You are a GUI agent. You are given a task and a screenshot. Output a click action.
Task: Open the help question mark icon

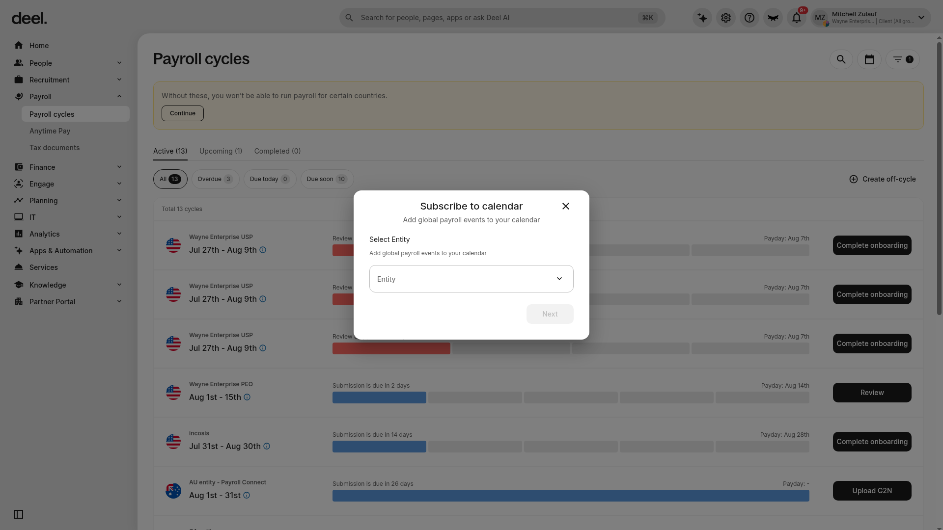coord(749,18)
